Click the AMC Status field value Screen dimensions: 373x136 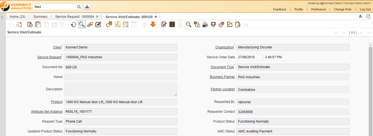(x=293, y=131)
